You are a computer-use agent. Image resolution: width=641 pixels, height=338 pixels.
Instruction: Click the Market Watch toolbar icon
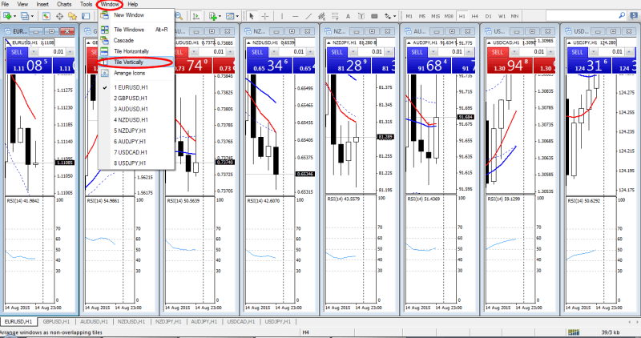(47, 15)
